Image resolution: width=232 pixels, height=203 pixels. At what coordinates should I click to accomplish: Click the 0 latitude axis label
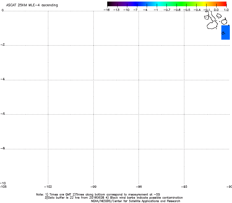[x=3, y=10]
